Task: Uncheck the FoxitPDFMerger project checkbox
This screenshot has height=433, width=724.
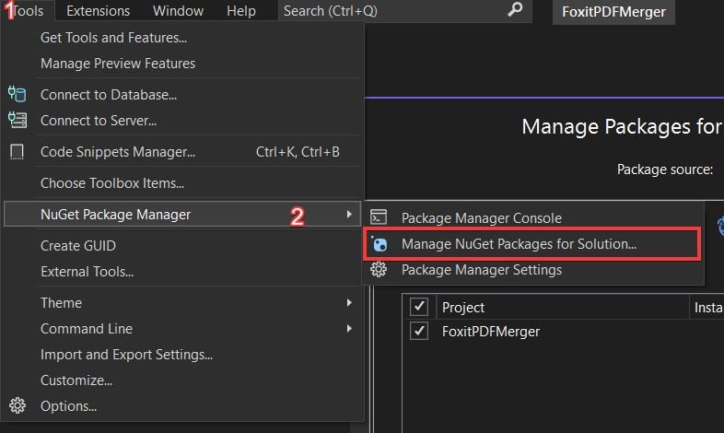Action: click(x=419, y=331)
